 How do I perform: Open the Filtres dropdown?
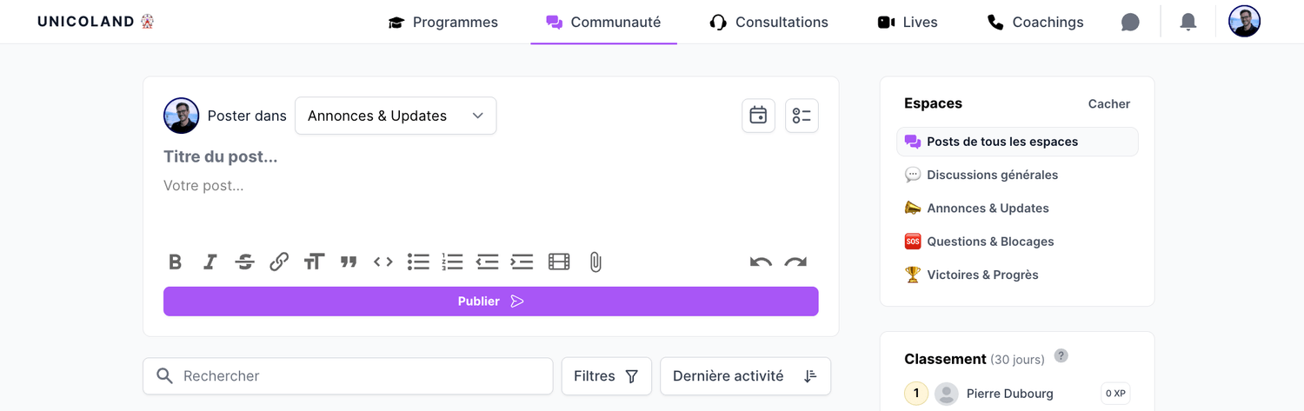click(606, 376)
